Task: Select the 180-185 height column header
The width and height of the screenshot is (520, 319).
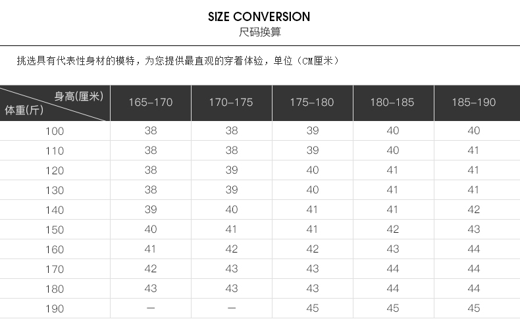Action: [x=392, y=103]
